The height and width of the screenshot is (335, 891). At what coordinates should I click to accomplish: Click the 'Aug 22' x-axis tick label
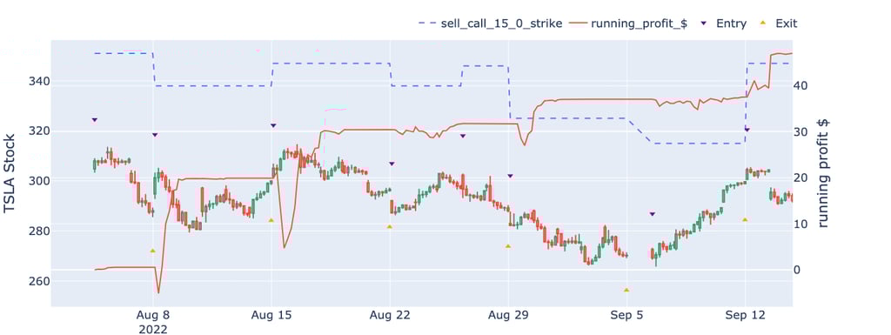390,316
